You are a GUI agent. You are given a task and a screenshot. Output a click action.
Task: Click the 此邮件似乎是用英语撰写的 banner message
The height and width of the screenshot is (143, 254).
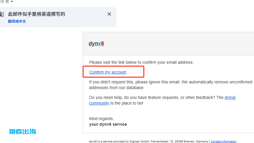click(x=37, y=14)
